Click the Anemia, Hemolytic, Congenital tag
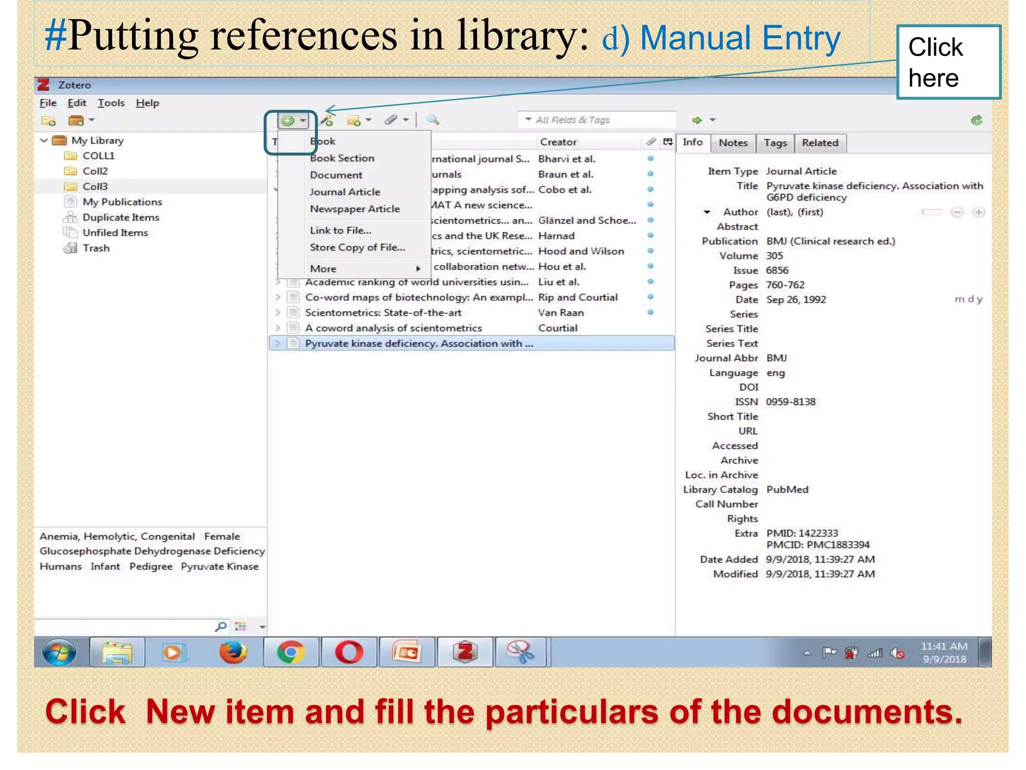 [x=117, y=536]
